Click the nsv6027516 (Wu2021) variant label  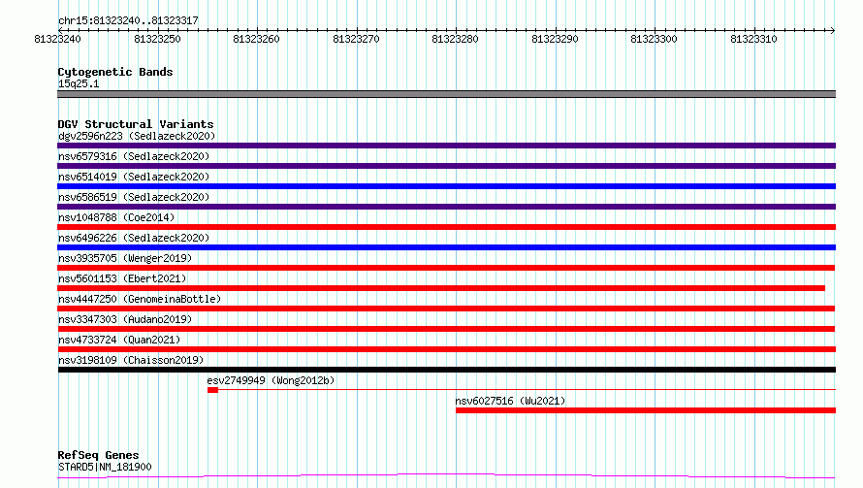[x=510, y=401]
